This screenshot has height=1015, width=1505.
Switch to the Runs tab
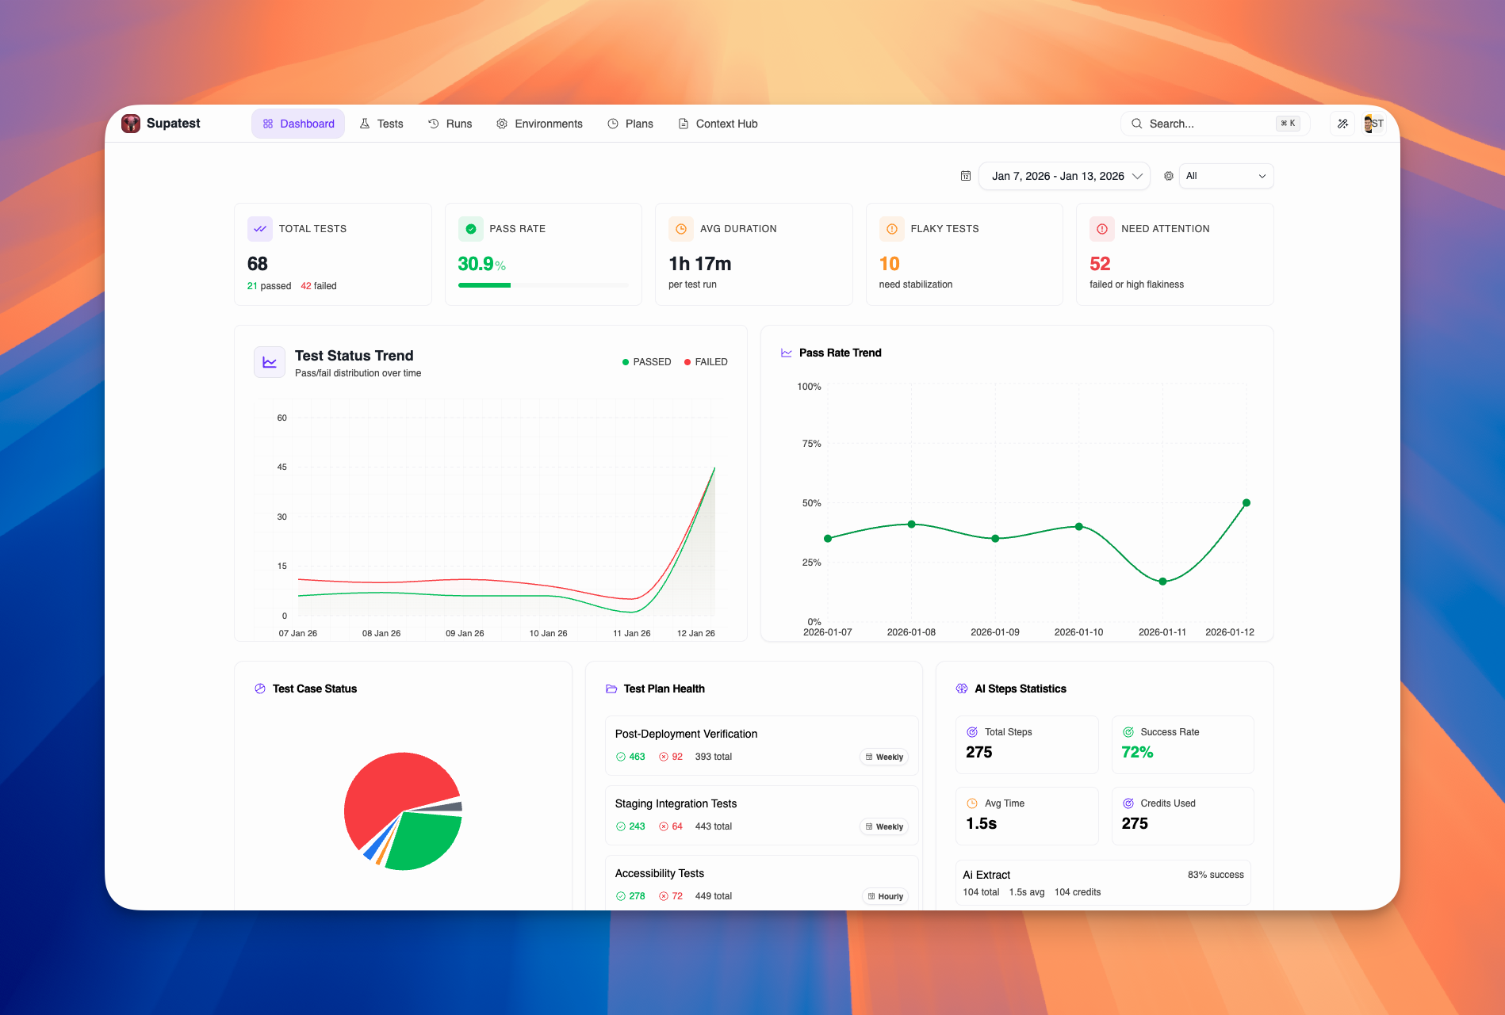pos(450,123)
